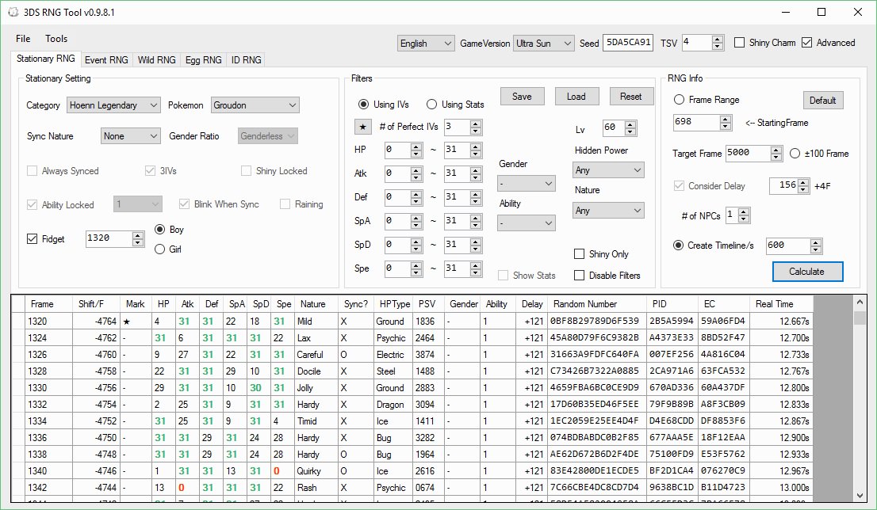877x510 pixels.
Task: Adjust # of Perfect IVs stepper
Action: [x=476, y=127]
